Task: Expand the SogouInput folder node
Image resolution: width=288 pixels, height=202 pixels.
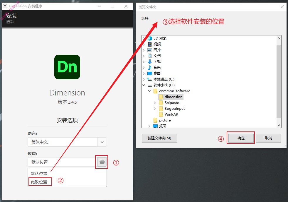Action: point(155,109)
